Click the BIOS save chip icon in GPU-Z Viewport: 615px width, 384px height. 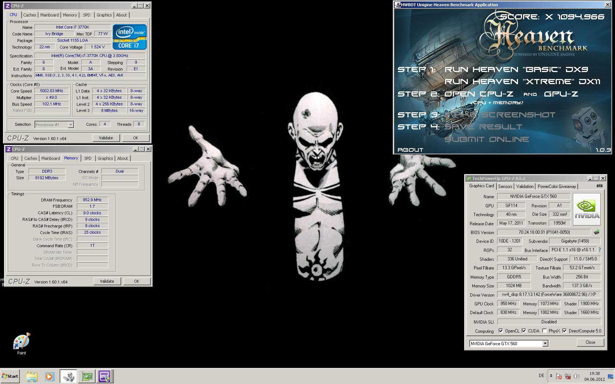tap(597, 232)
